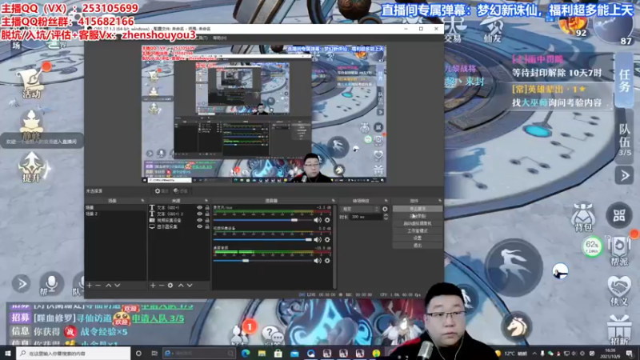The height and width of the screenshot is (360, 640).
Task: Select the first scene in the scenes list
Action: click(x=115, y=207)
